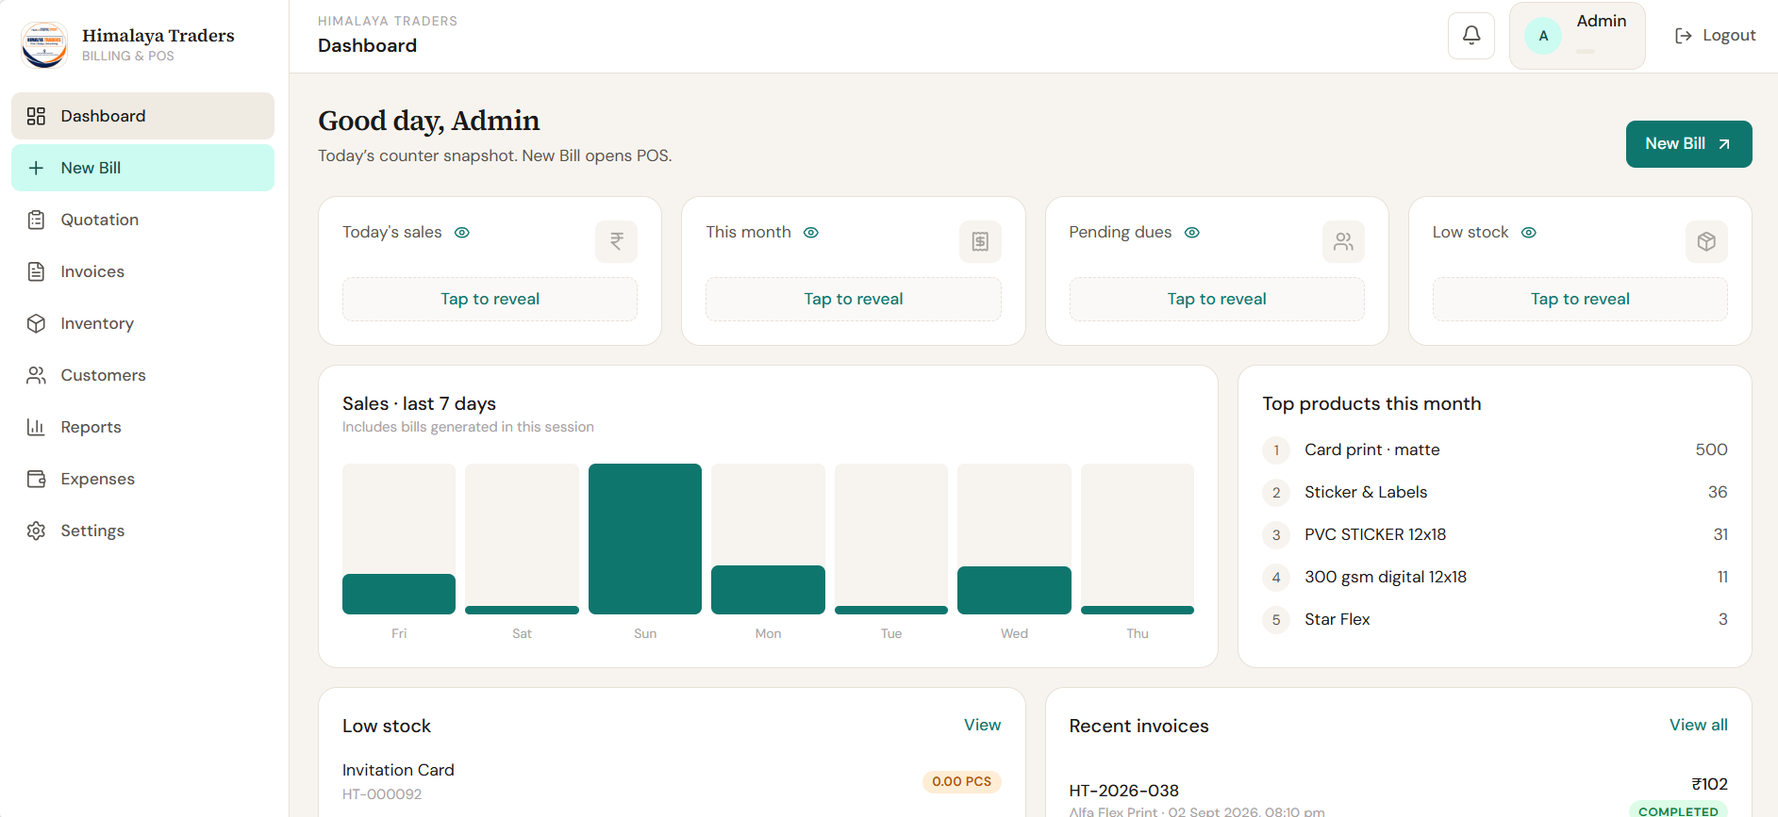1778x817 pixels.
Task: Click the Sat bar in sales chart
Action: click(x=522, y=610)
